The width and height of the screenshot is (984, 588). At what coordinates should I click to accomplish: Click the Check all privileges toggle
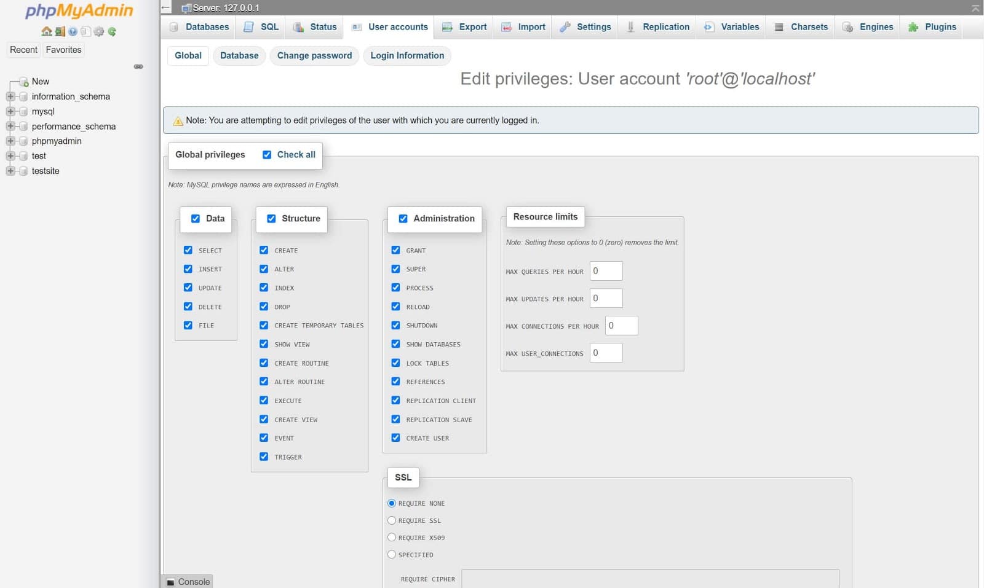pos(266,154)
